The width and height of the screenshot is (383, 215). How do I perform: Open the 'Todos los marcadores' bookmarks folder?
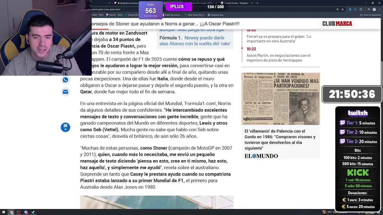tap(371, 15)
